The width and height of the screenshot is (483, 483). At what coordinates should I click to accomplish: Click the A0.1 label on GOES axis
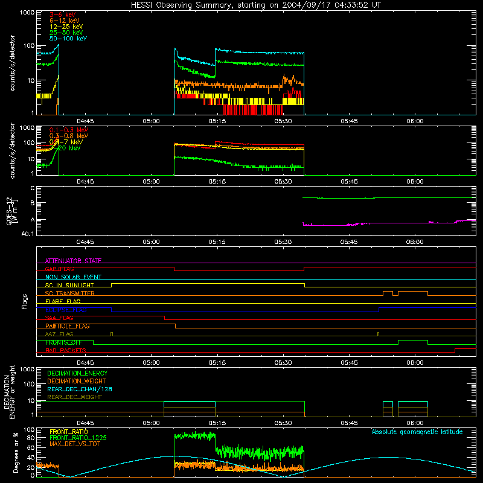tap(28, 234)
